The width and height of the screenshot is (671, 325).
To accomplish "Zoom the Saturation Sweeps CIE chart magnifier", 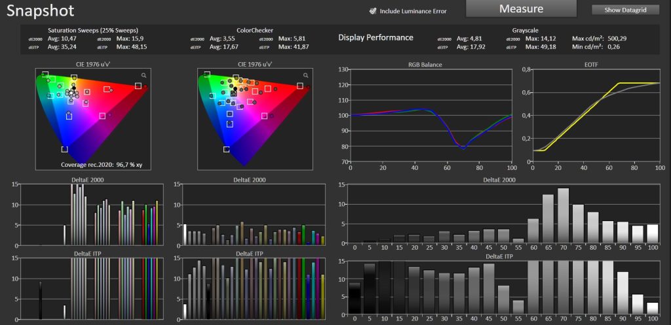I will pos(144,75).
